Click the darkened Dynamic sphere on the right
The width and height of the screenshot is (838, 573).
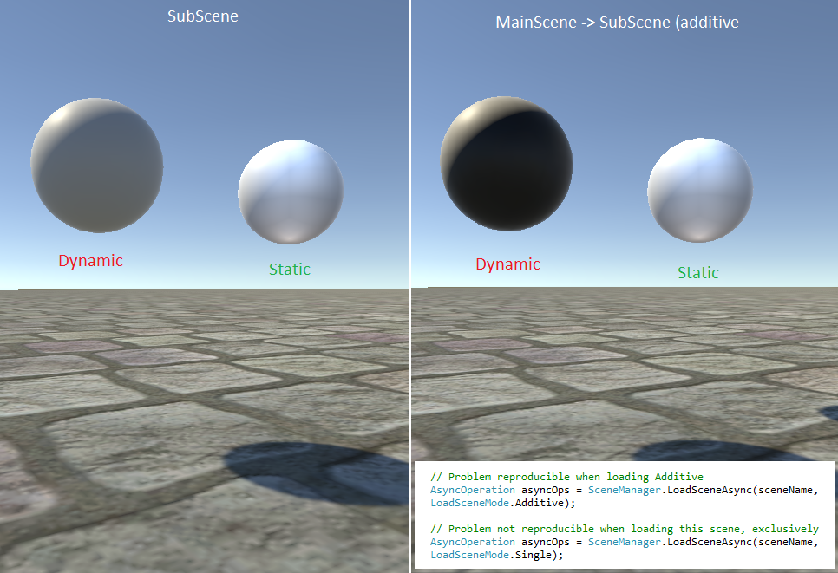pyautogui.click(x=507, y=165)
